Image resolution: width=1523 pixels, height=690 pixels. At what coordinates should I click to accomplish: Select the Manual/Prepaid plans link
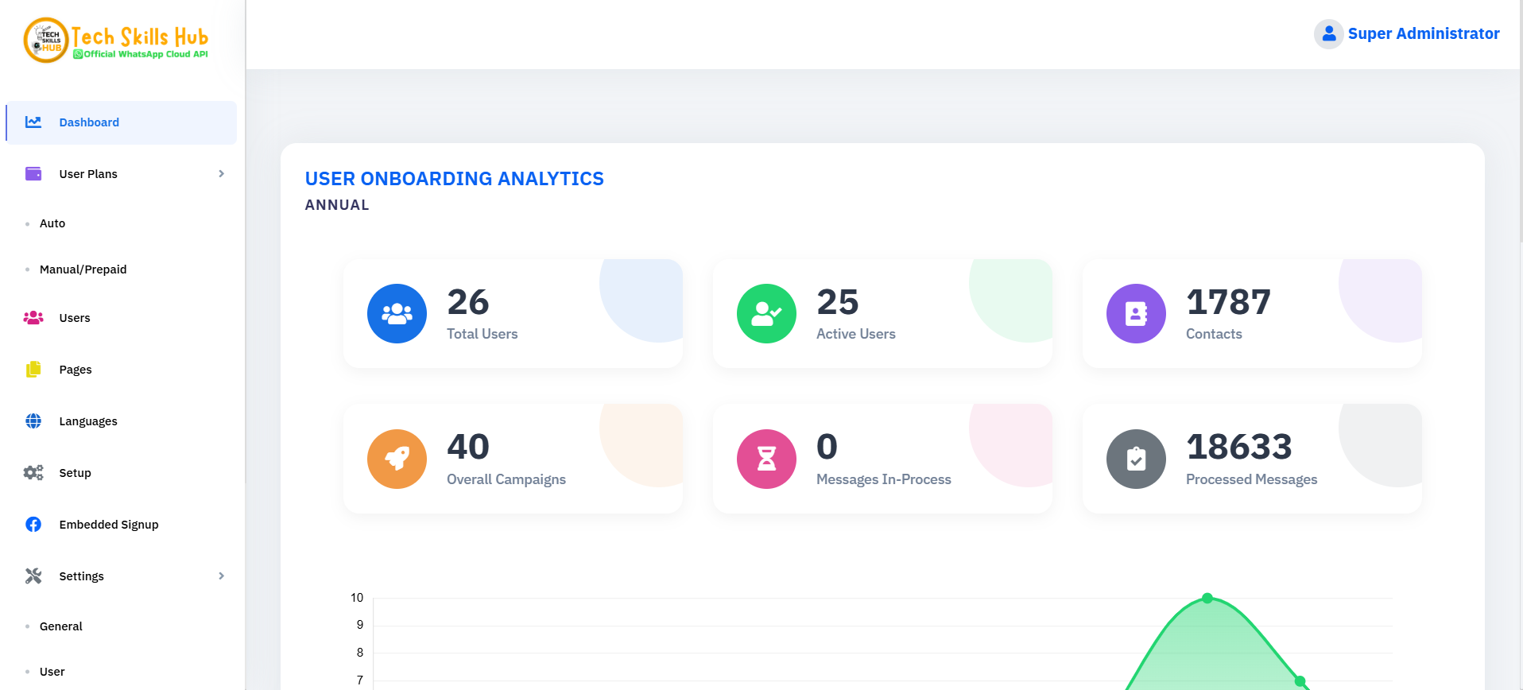pos(83,269)
